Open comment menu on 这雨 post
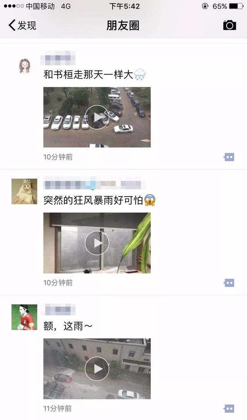 [229, 408]
